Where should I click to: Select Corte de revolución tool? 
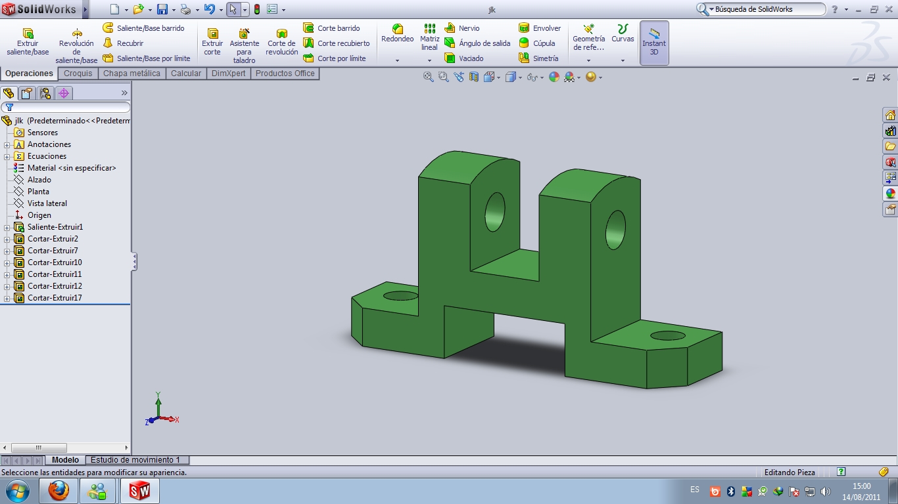282,42
